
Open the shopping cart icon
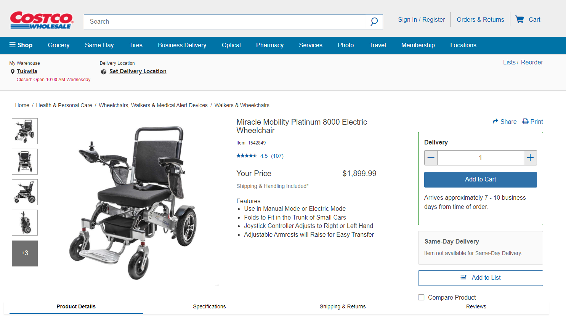point(520,19)
